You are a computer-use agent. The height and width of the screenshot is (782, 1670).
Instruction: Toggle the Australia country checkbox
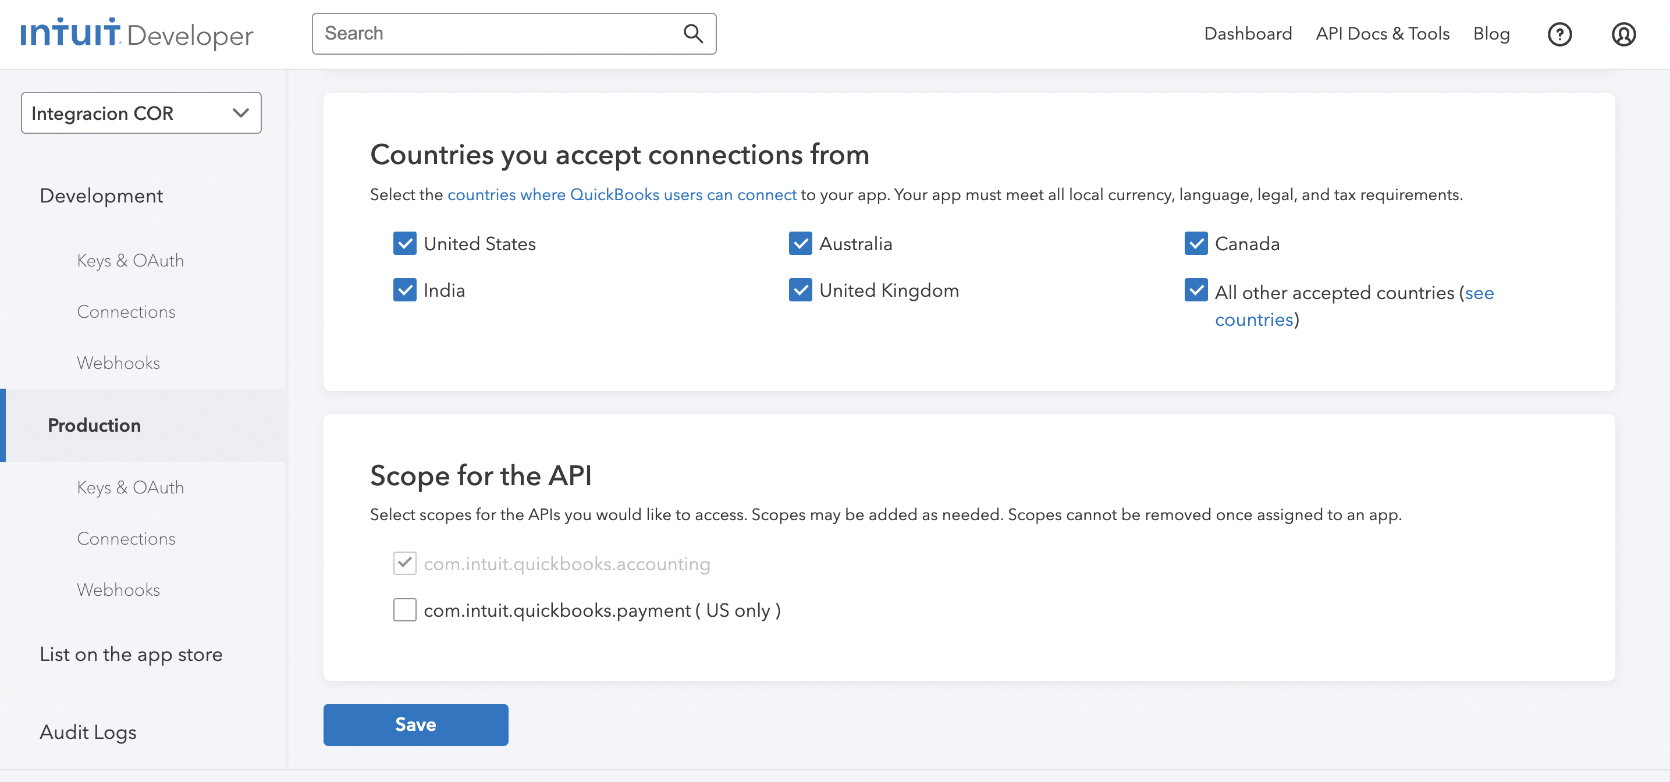(800, 244)
